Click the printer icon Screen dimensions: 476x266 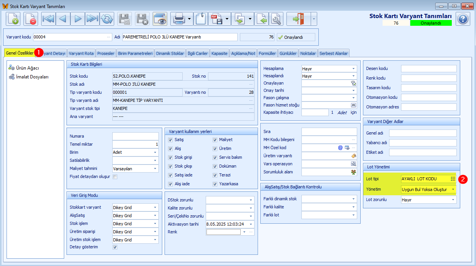179,18
